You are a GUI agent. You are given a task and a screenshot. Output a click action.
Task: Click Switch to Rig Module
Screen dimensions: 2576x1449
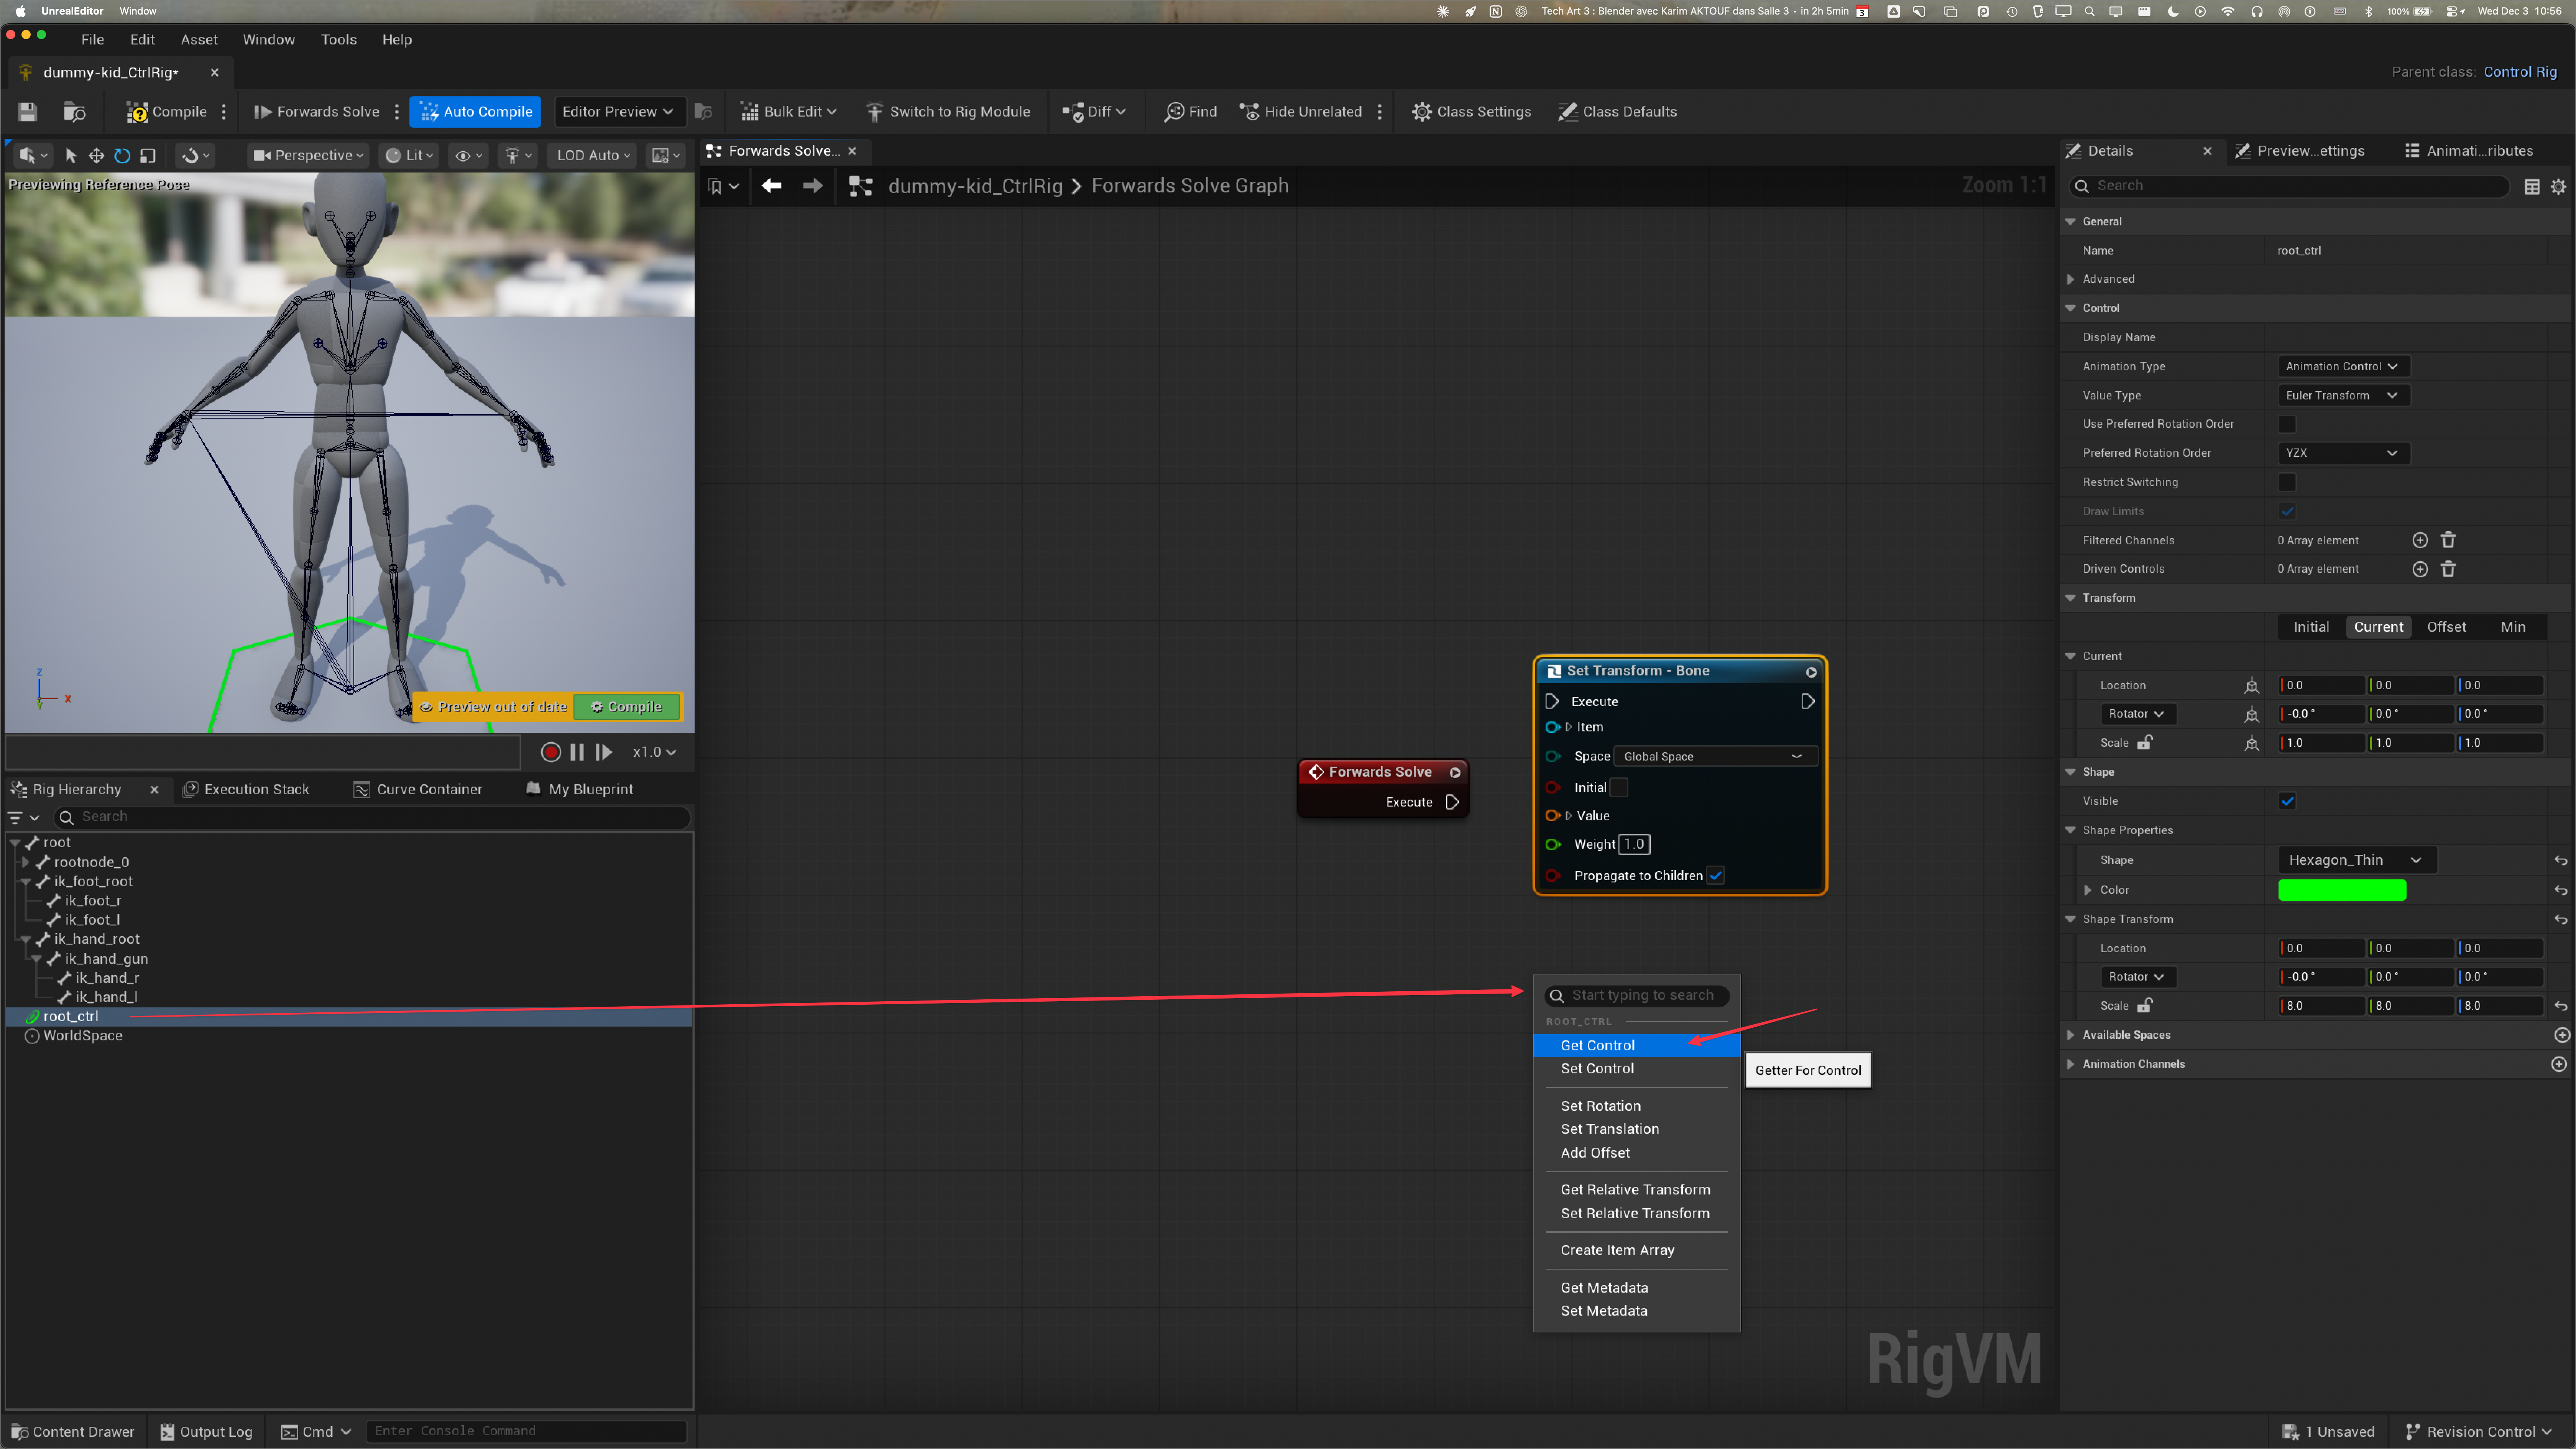click(x=948, y=112)
